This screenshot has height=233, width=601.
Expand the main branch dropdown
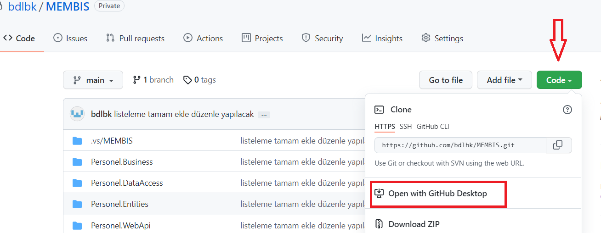point(93,80)
